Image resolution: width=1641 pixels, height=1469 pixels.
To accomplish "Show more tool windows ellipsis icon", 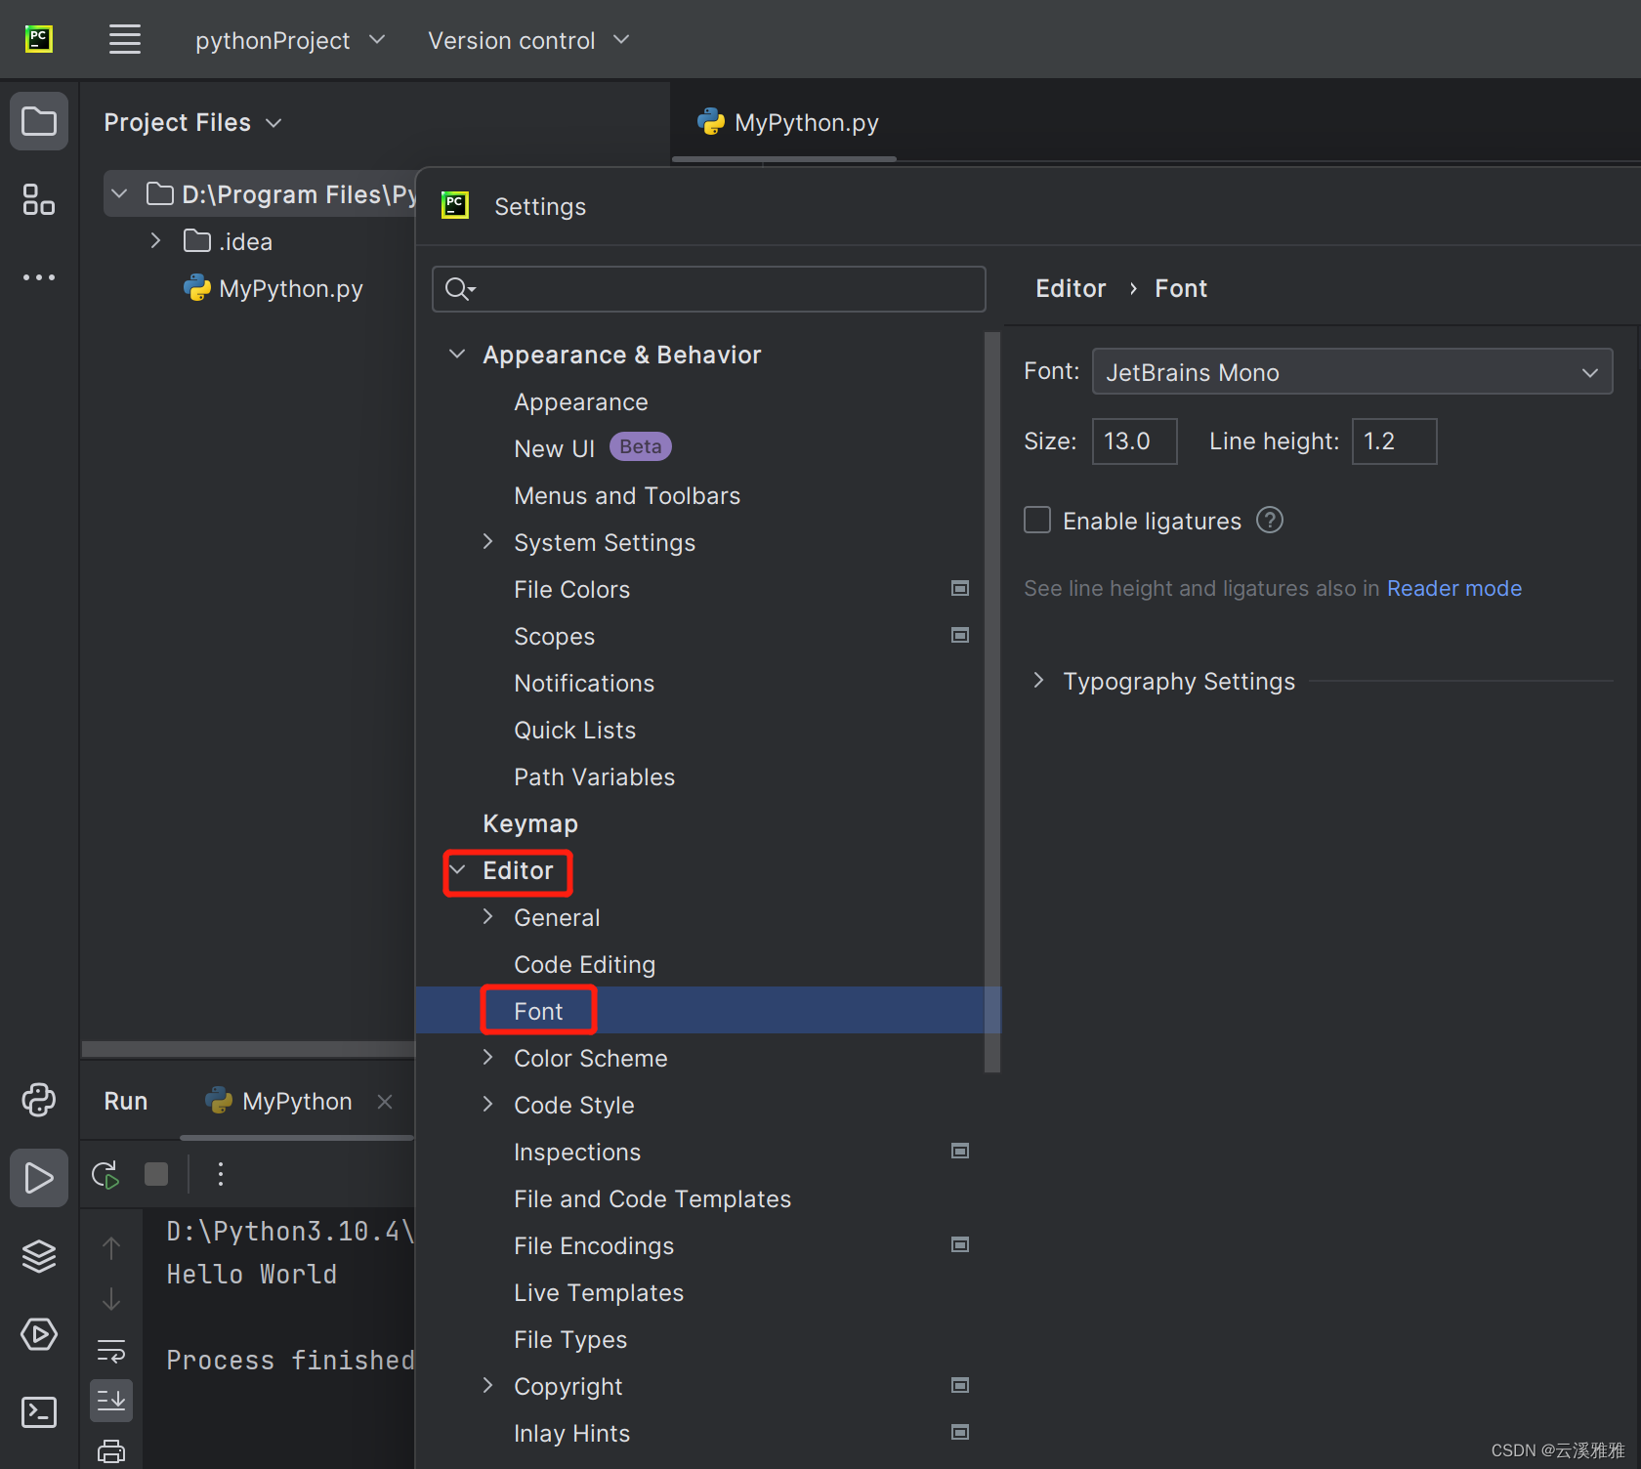I will (39, 277).
